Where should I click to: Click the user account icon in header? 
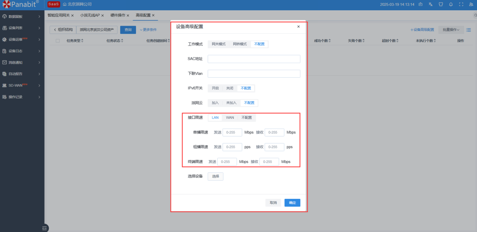[x=471, y=4]
